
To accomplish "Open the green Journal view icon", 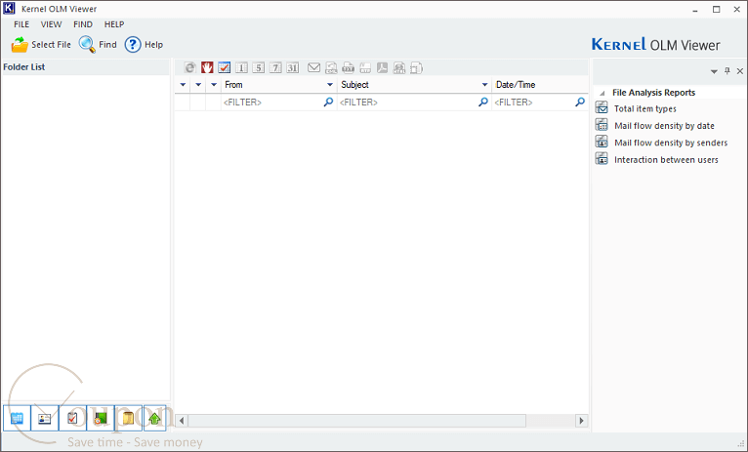I will pos(101,418).
